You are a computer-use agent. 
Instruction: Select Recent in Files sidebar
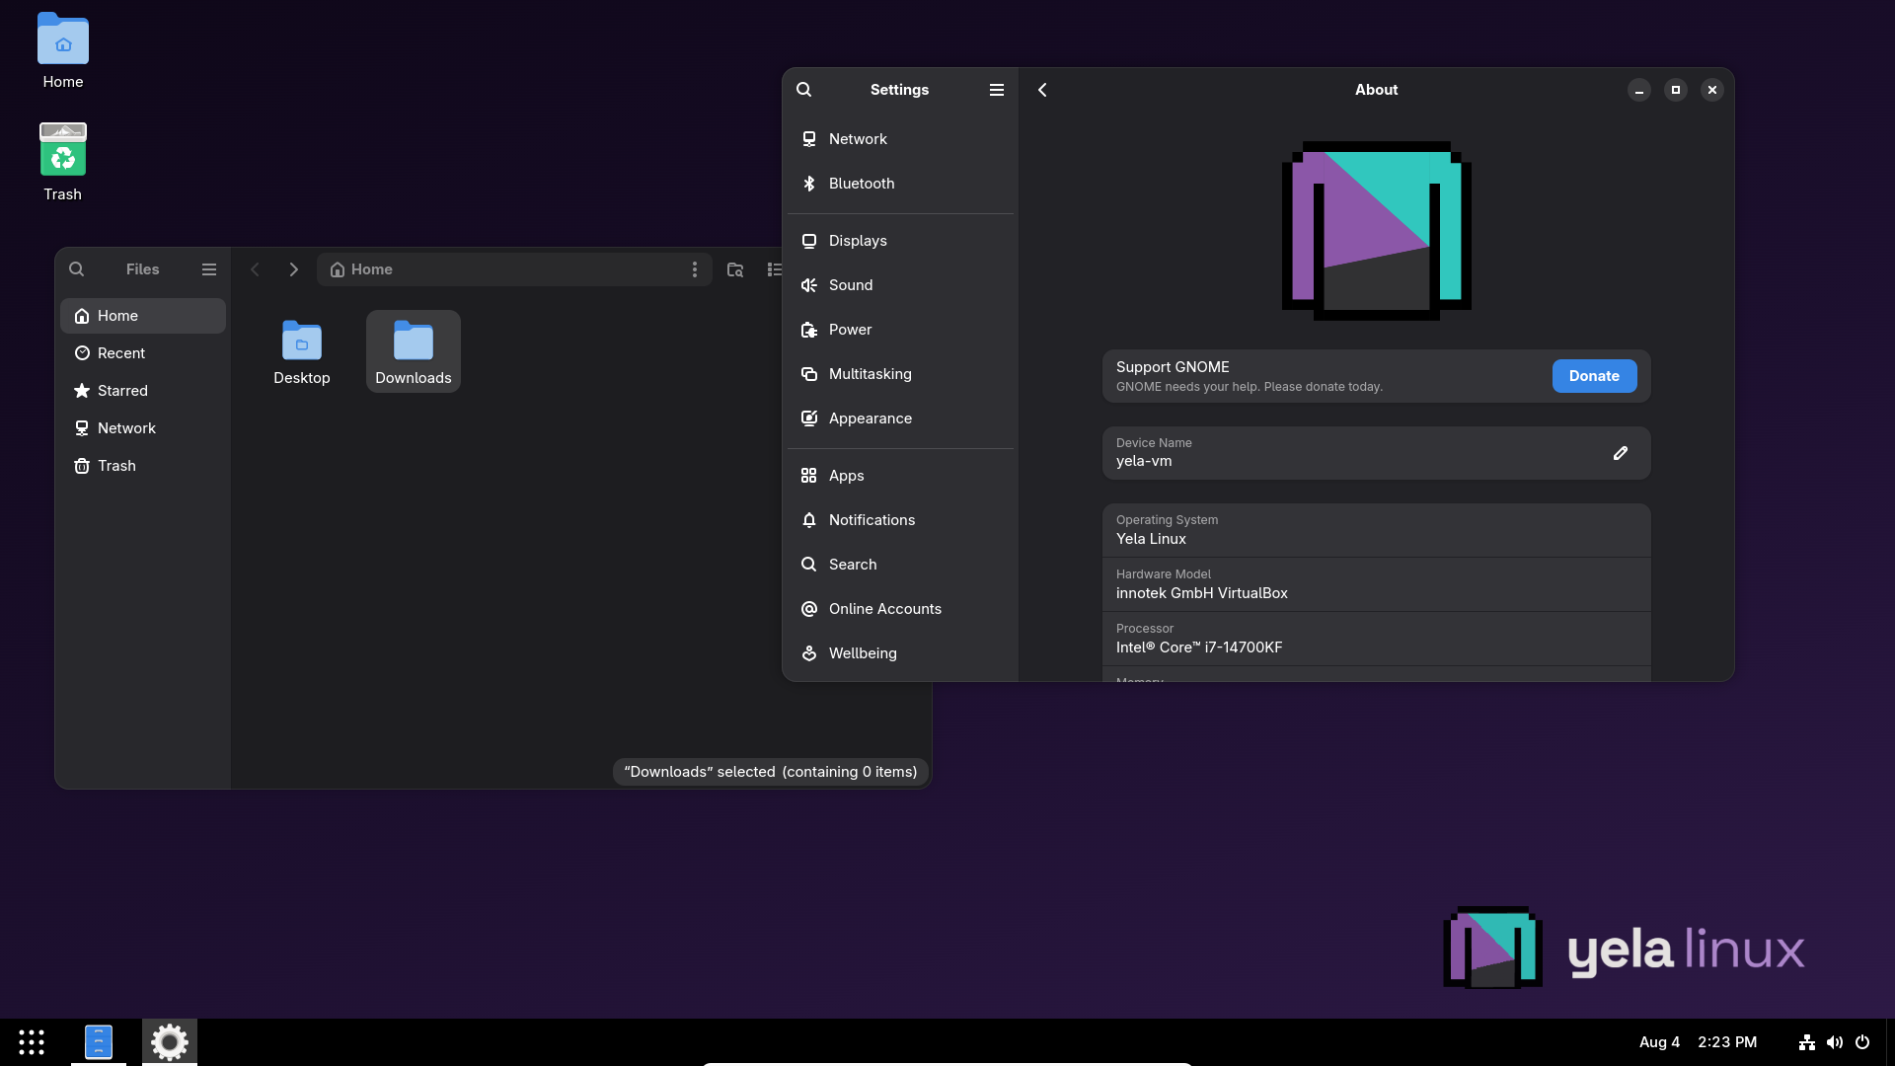click(143, 353)
